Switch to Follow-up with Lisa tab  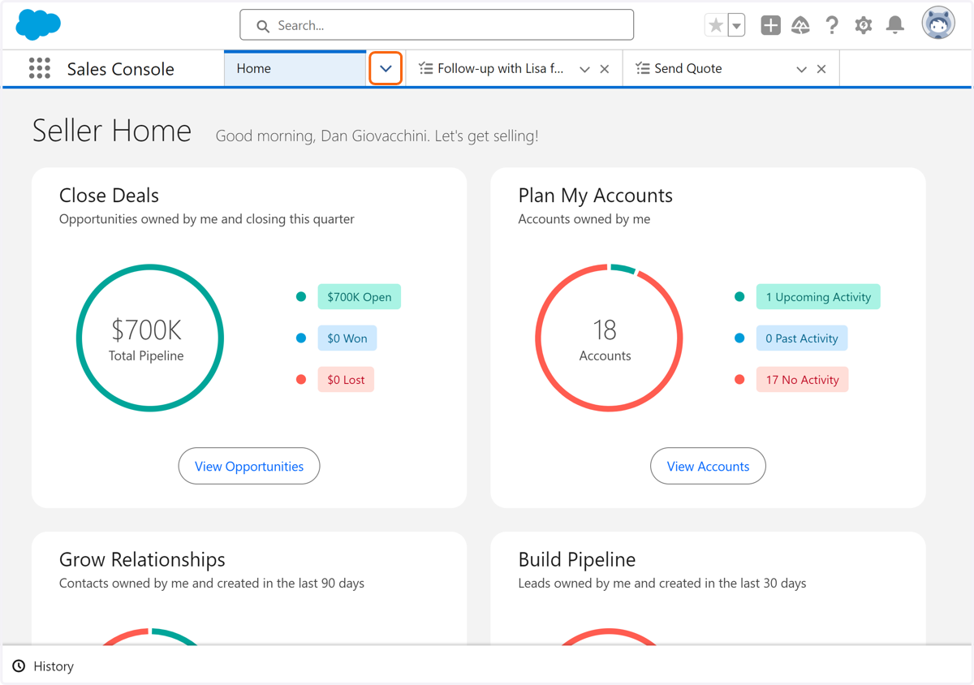[x=500, y=68]
